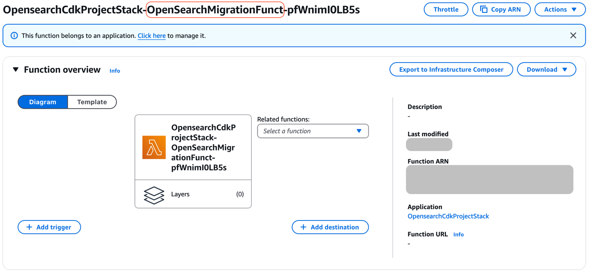Switch to the Diagram view
Viewport: 589px width, 274px height.
pos(42,102)
